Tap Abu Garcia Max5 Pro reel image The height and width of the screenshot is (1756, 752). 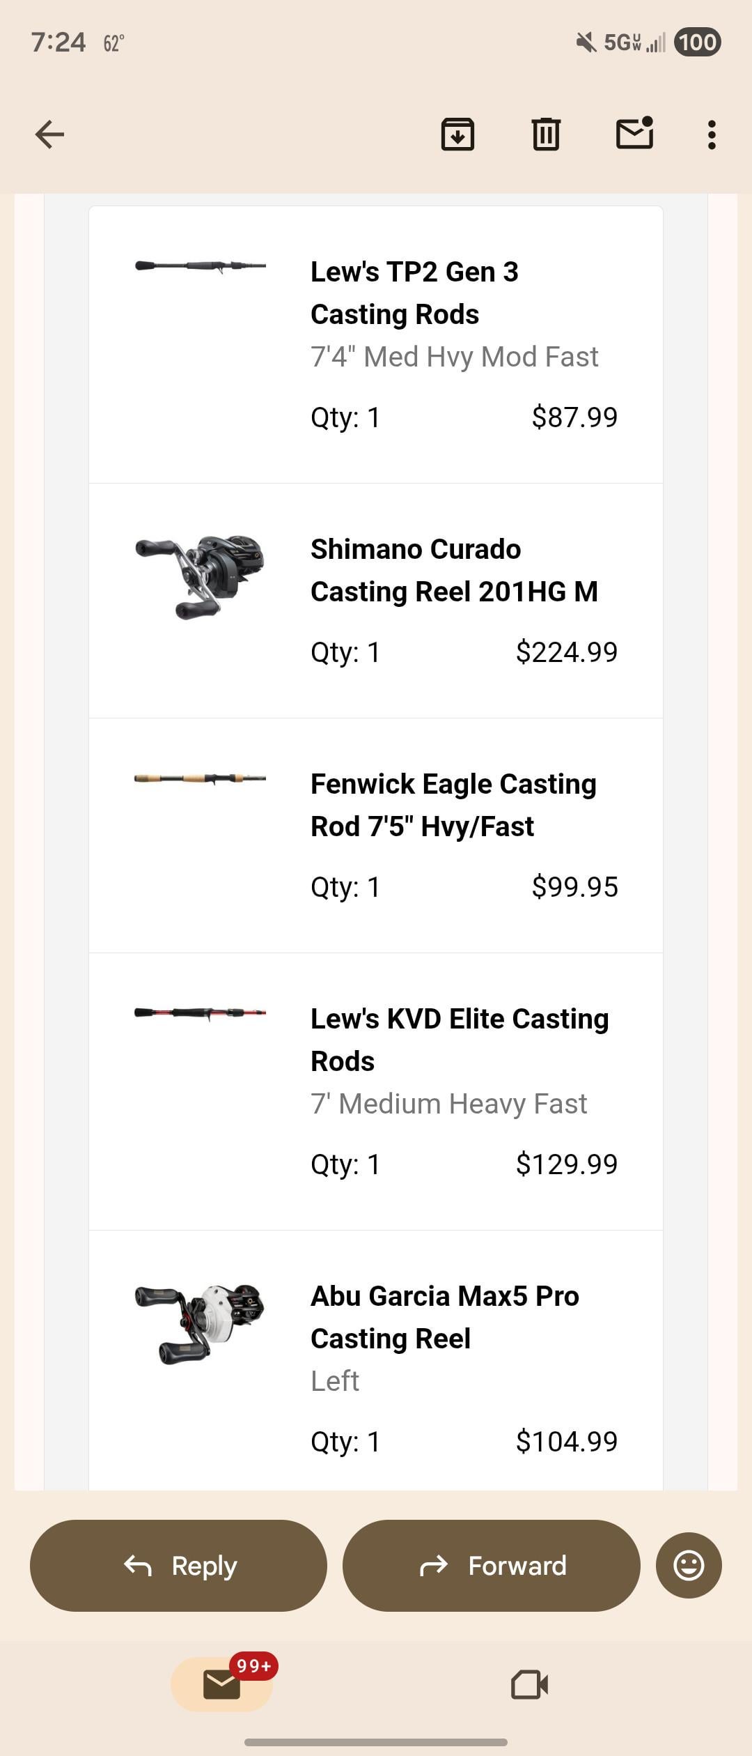coord(201,1323)
